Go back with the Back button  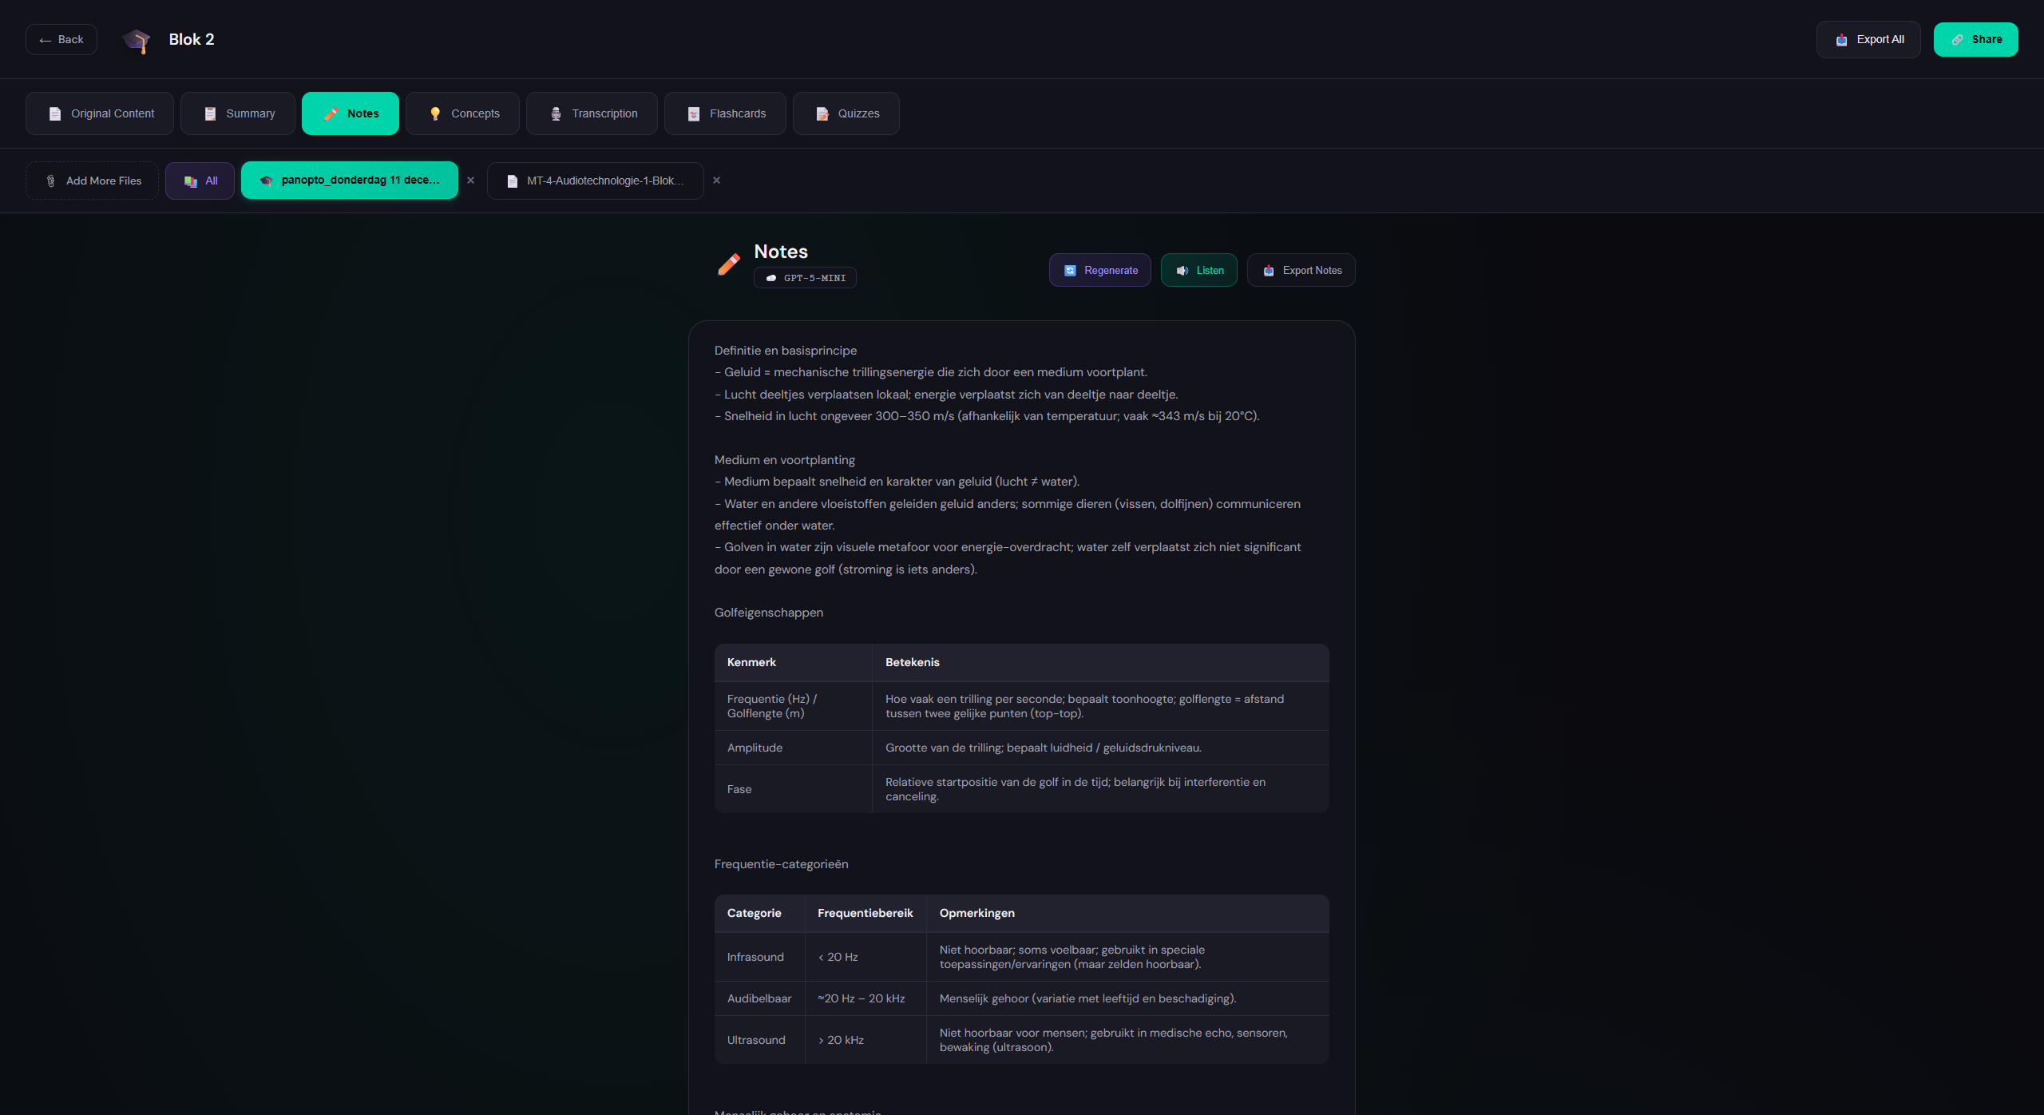[x=61, y=40]
